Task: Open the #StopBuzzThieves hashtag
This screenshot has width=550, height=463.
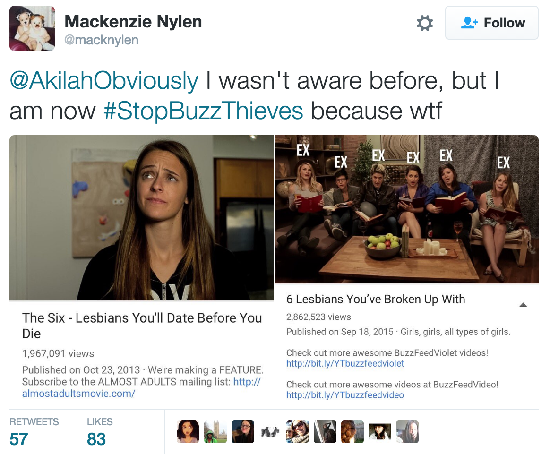Action: (203, 111)
